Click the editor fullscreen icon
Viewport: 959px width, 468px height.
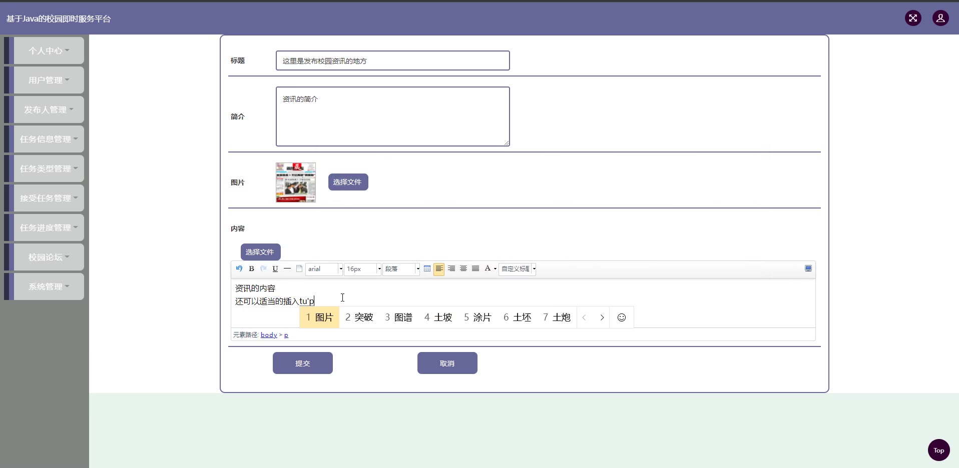tap(808, 268)
